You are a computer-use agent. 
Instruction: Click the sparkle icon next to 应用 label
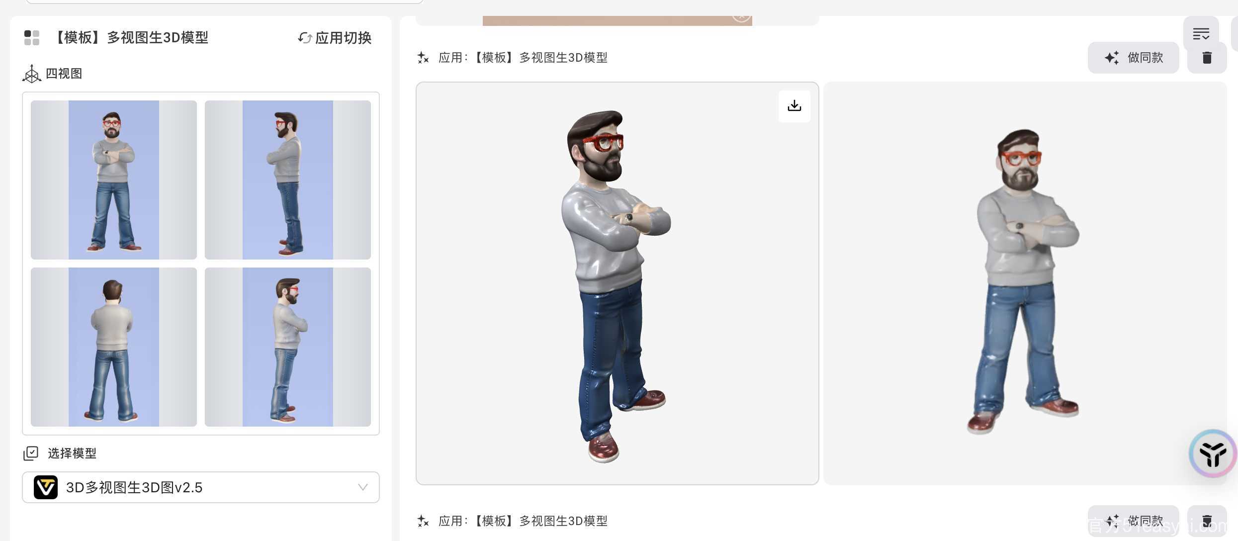pyautogui.click(x=423, y=58)
